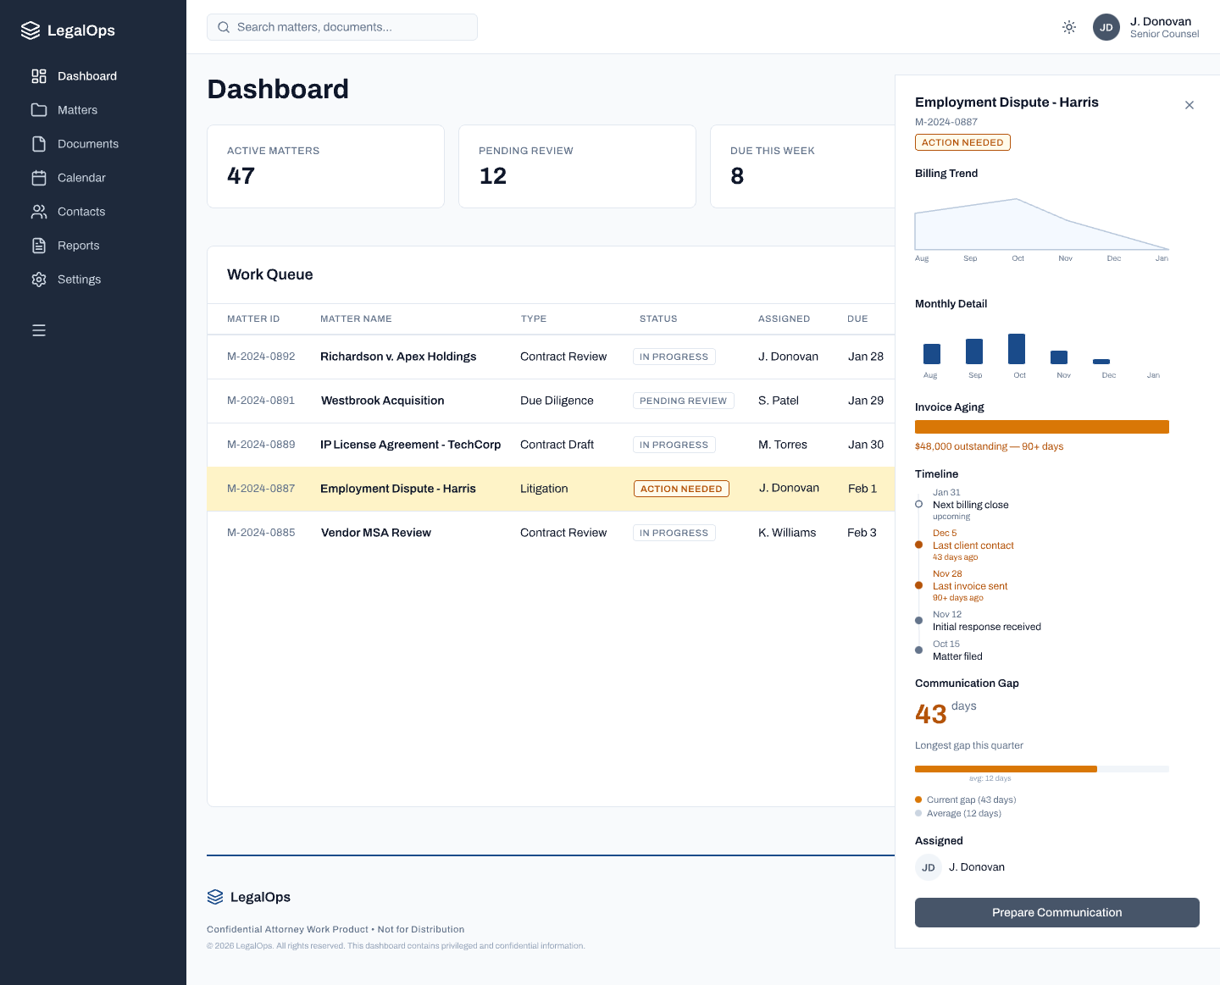
Task: Select the Westbrook Acquisition row
Action: [x=551, y=401]
